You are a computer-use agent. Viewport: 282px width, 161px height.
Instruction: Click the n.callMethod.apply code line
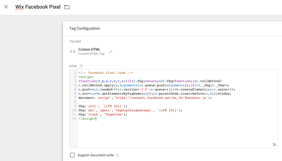tap(154, 85)
